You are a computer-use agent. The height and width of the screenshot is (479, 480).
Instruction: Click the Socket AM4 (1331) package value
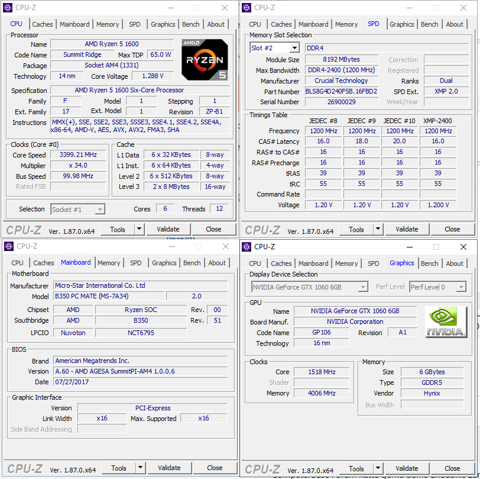coord(112,65)
